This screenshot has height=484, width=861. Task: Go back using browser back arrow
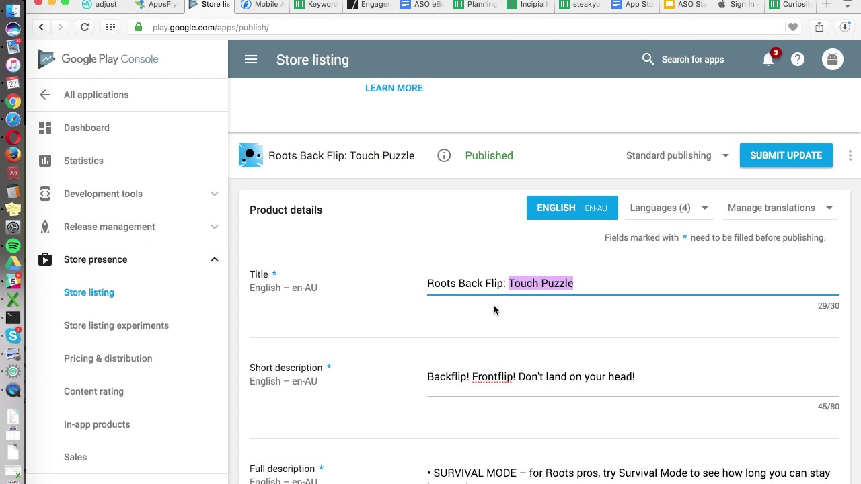42,27
